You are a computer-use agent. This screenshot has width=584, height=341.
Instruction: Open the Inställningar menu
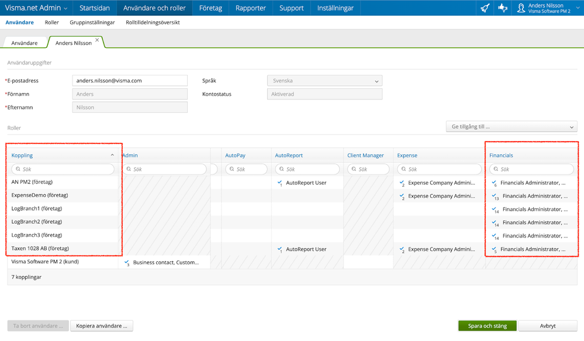coord(335,8)
